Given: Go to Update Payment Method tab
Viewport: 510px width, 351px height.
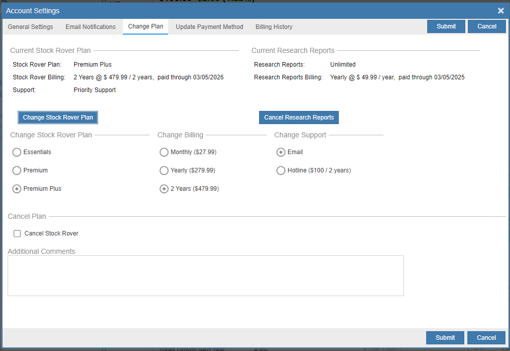Looking at the screenshot, I should (209, 27).
